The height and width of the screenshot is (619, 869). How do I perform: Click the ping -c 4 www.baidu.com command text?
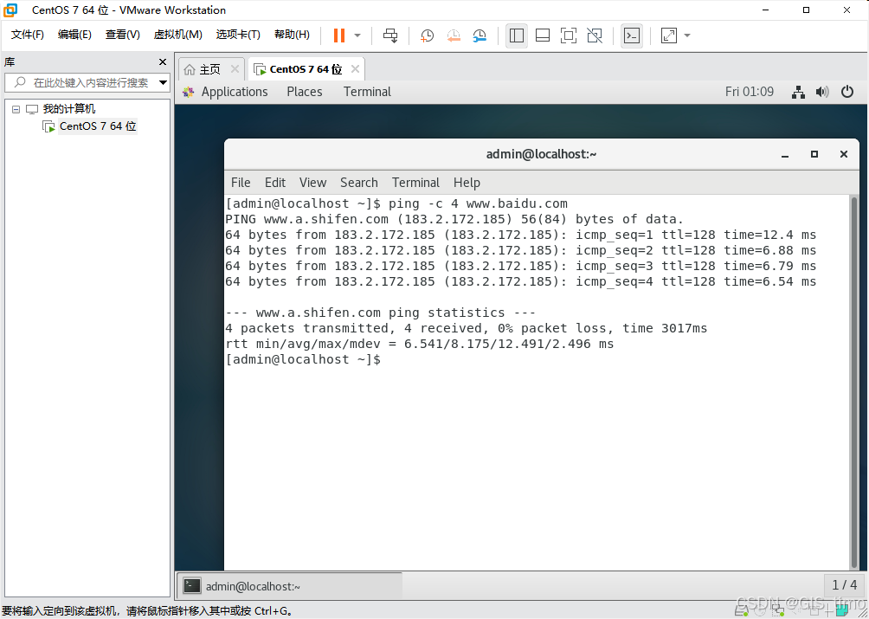pyautogui.click(x=478, y=204)
